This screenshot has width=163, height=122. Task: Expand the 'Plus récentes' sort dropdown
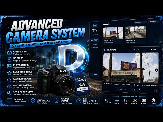coord(153,21)
